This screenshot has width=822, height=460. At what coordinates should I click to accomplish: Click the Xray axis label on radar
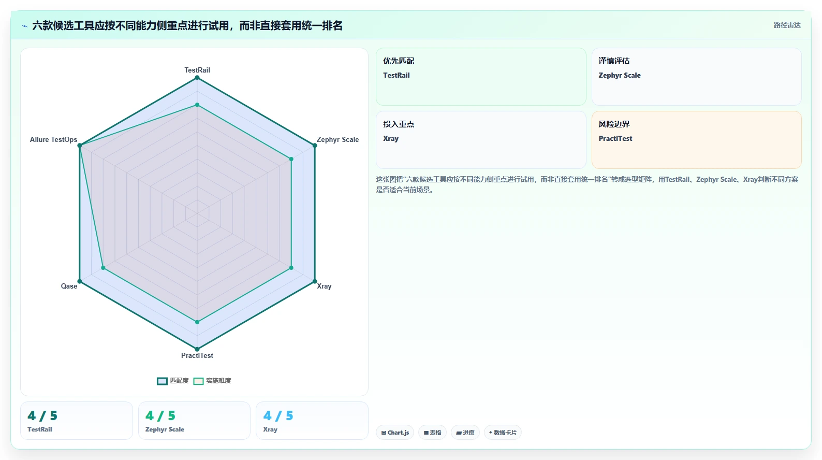point(324,286)
